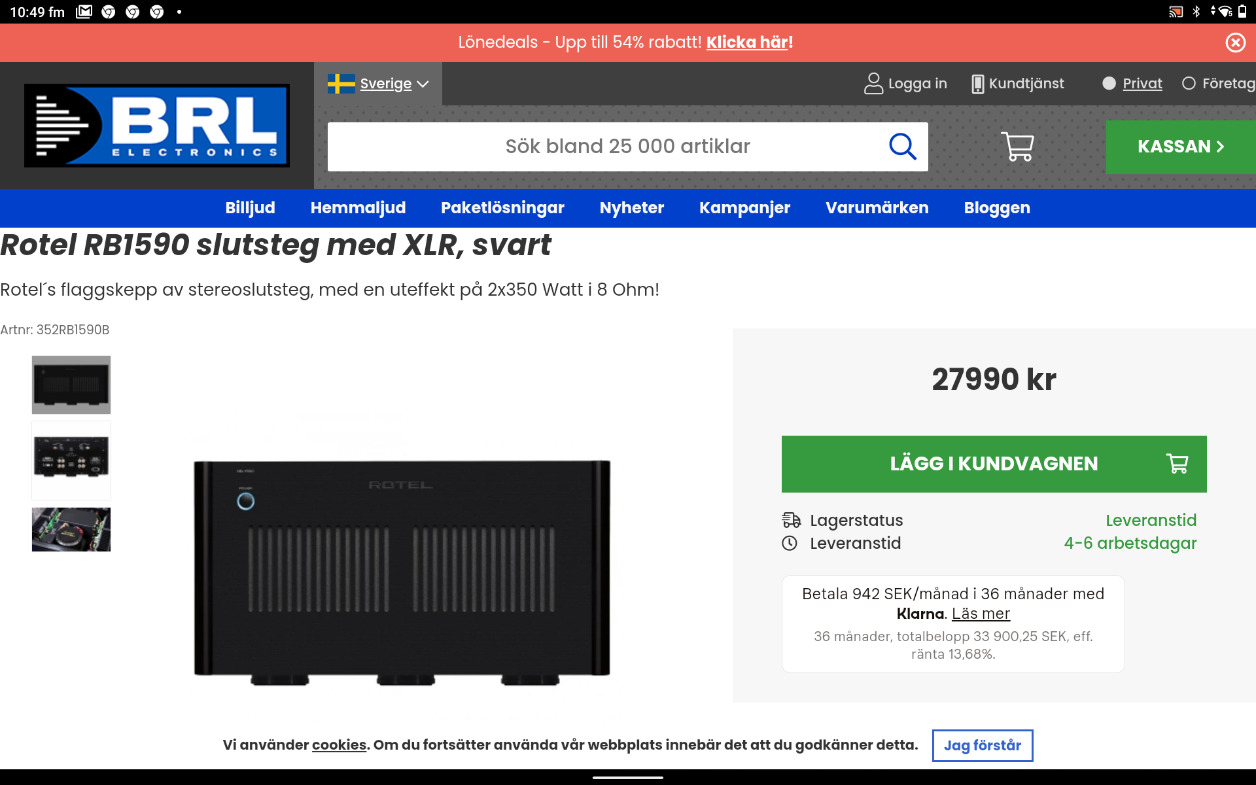Click the 4-6 arbetsdagar delivery text
This screenshot has height=785, width=1256.
tap(1130, 543)
